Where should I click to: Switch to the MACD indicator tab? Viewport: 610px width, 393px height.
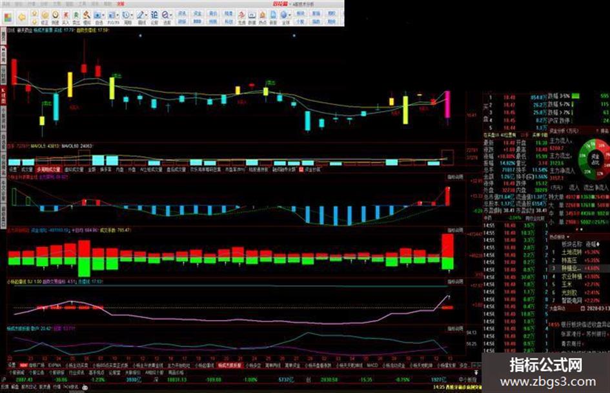coord(372,365)
